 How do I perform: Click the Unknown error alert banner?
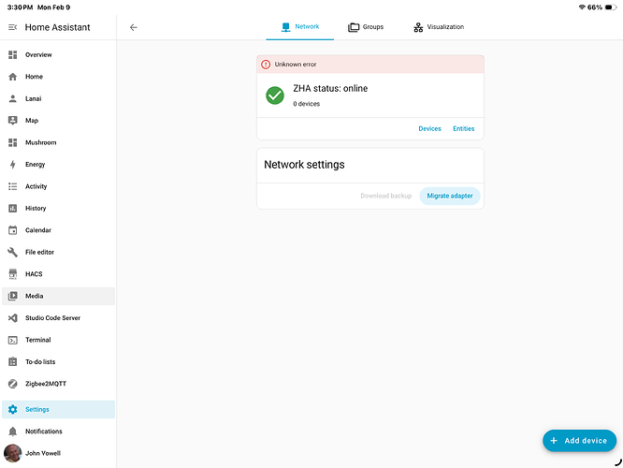[369, 65]
